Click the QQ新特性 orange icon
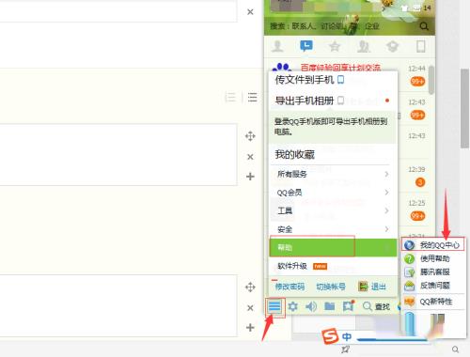The image size is (470, 357). 410,302
